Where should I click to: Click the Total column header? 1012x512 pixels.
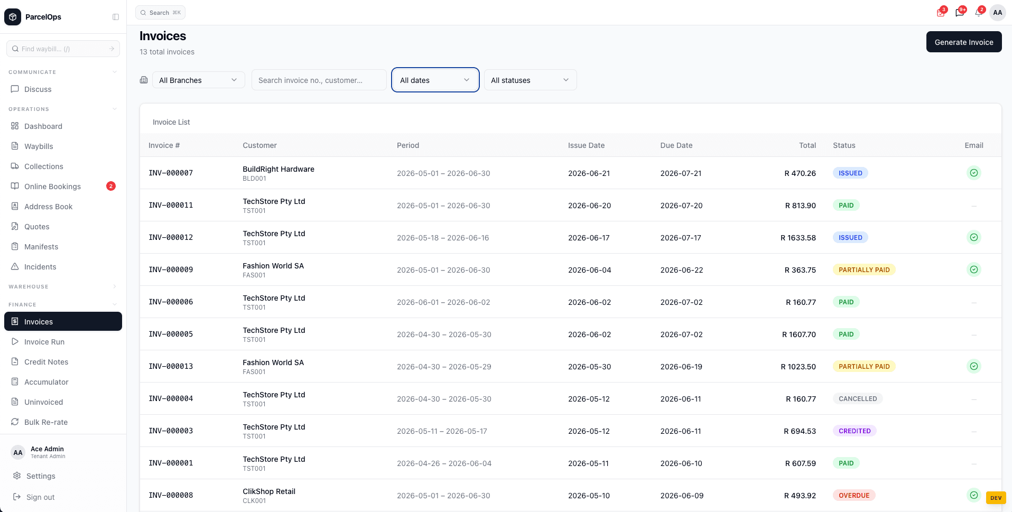(807, 145)
